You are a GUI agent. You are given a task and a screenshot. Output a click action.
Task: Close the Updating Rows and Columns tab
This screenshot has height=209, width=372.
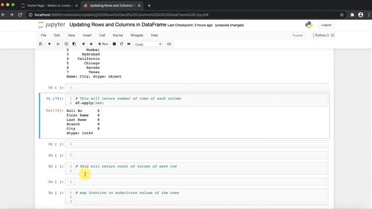click(139, 5)
